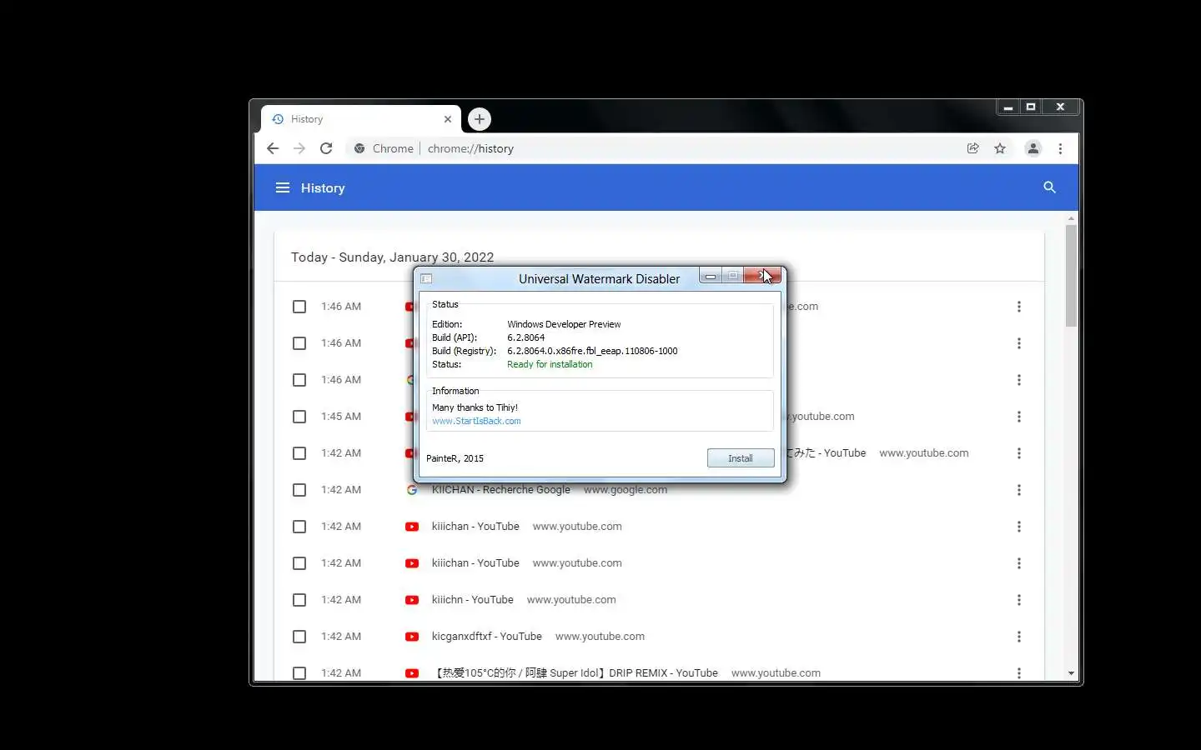The height and width of the screenshot is (750, 1201).
Task: Click YouTube favicon of kicganxdftxf entry
Action: [x=412, y=637]
